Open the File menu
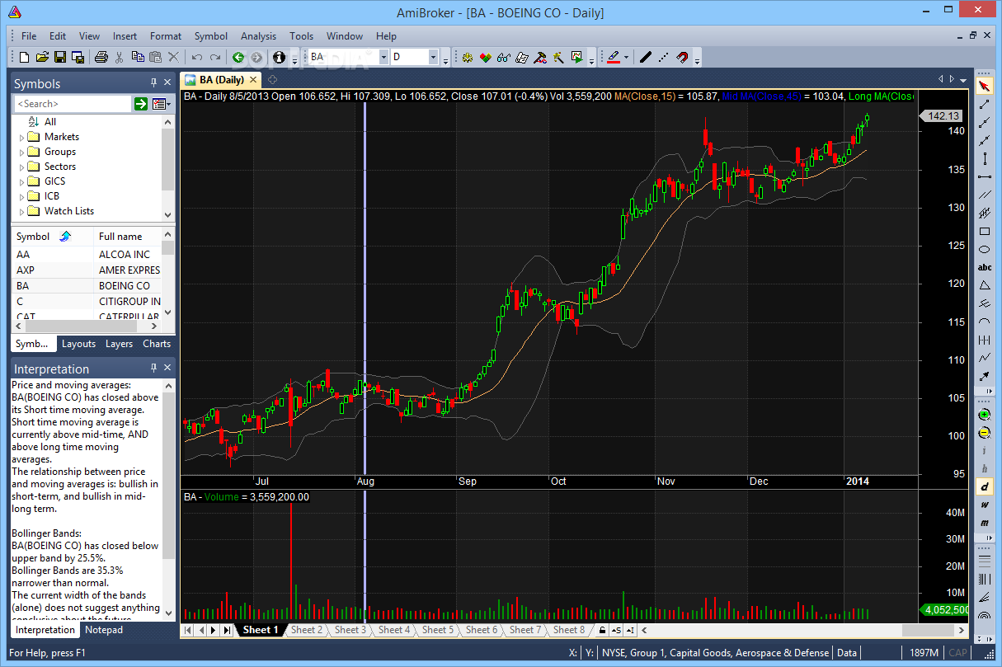This screenshot has height=667, width=1002. (x=29, y=36)
